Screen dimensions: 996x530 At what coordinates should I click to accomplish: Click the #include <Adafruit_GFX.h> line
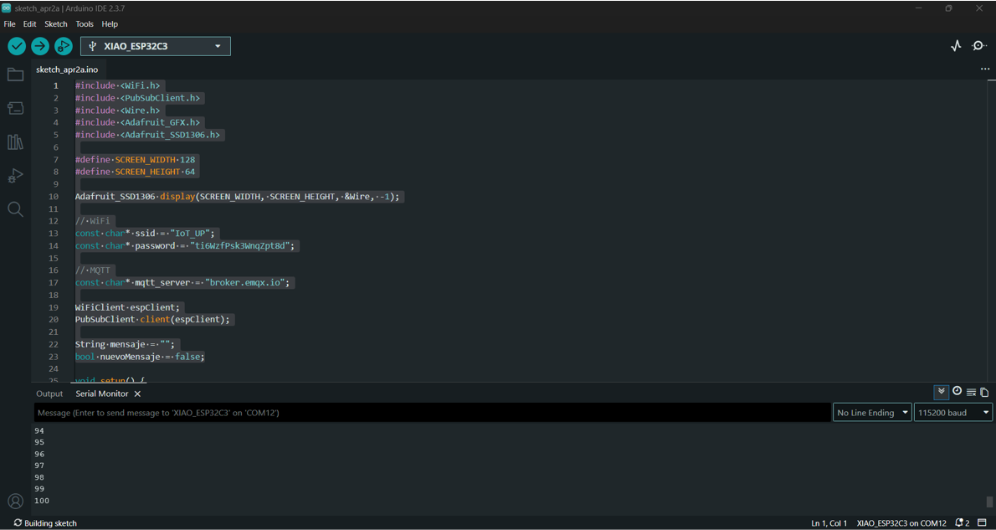click(139, 122)
